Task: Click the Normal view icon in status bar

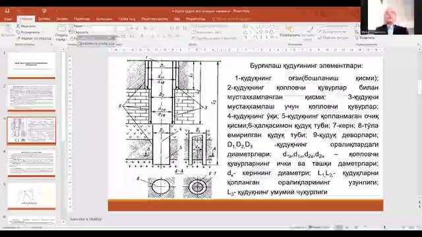Action: (x=340, y=227)
